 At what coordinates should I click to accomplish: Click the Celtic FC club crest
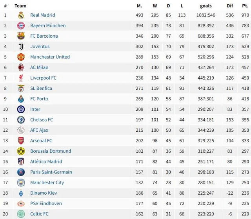[x=21, y=214]
